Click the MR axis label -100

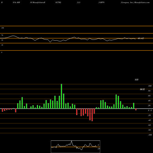tap(150, 135)
